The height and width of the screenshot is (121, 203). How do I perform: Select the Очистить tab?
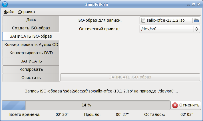tap(31, 78)
